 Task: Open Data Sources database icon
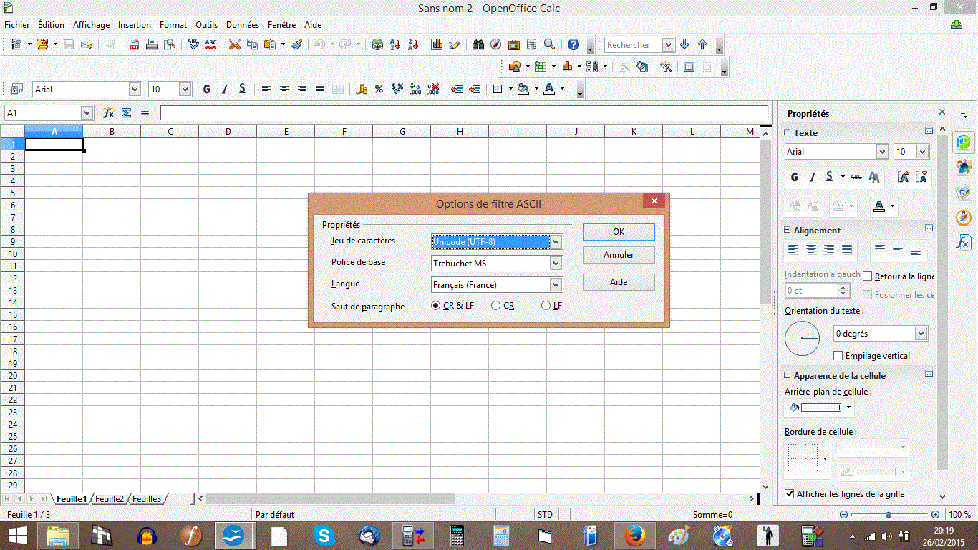531,44
